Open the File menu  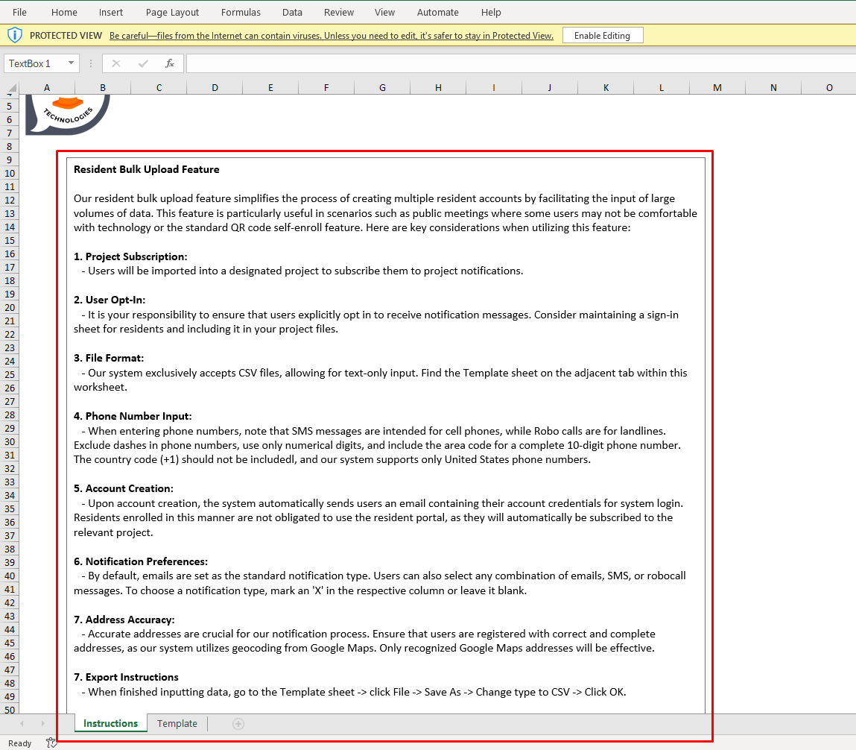19,12
